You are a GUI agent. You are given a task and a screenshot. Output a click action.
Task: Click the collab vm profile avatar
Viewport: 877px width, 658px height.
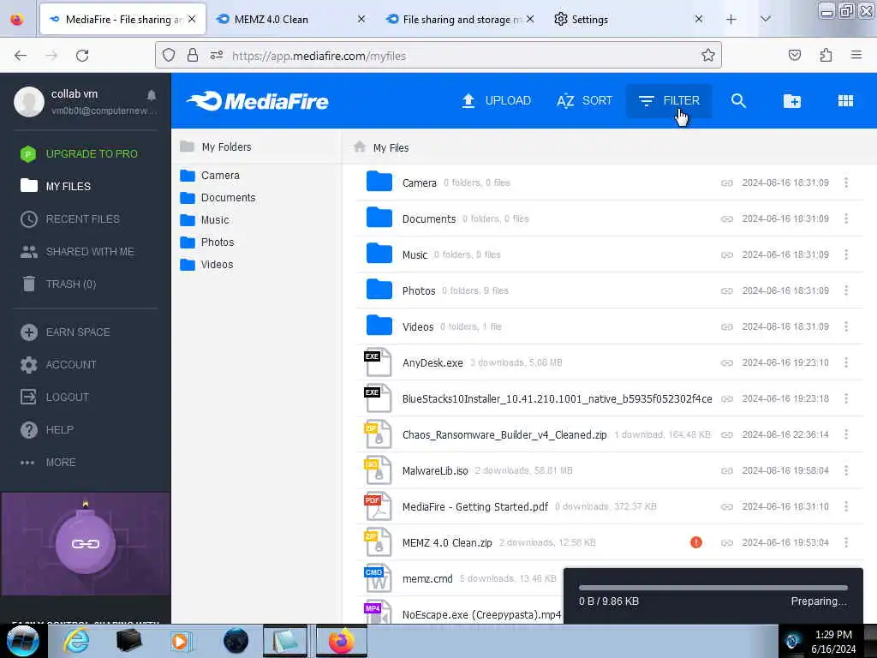point(29,101)
